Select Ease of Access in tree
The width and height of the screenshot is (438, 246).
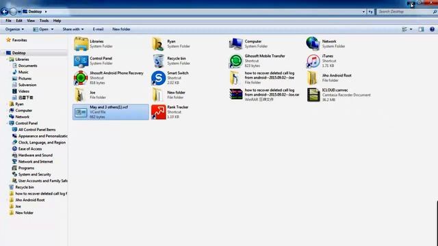click(x=30, y=149)
